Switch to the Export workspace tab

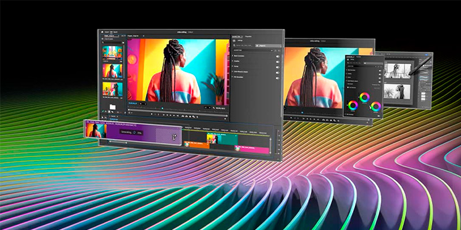point(116,32)
